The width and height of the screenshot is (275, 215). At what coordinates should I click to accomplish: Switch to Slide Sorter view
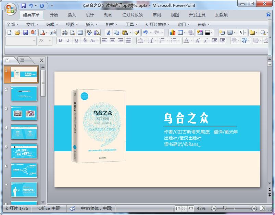[184, 208]
